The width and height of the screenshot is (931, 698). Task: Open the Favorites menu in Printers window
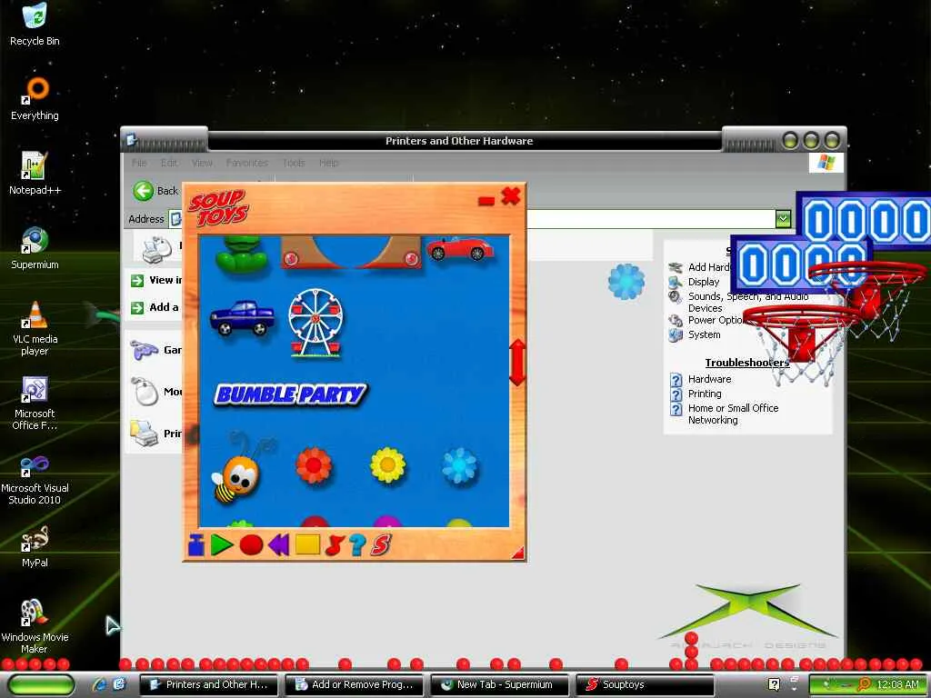click(x=247, y=163)
